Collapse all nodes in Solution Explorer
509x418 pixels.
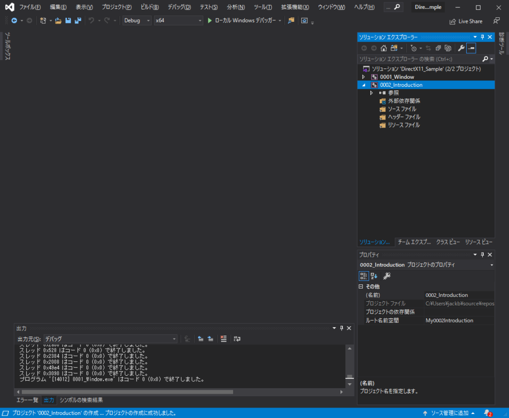(x=438, y=48)
